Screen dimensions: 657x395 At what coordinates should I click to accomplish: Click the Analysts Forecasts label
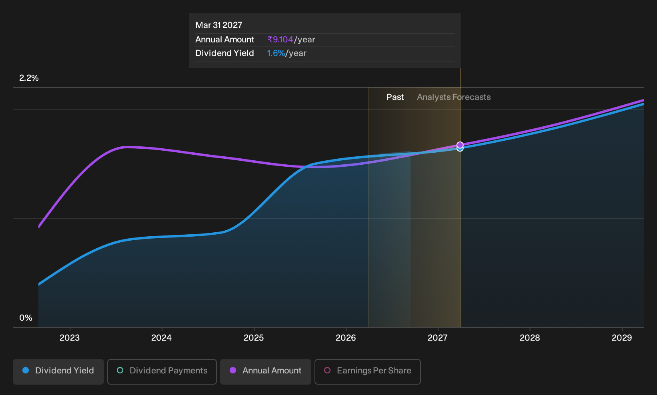pyautogui.click(x=454, y=97)
